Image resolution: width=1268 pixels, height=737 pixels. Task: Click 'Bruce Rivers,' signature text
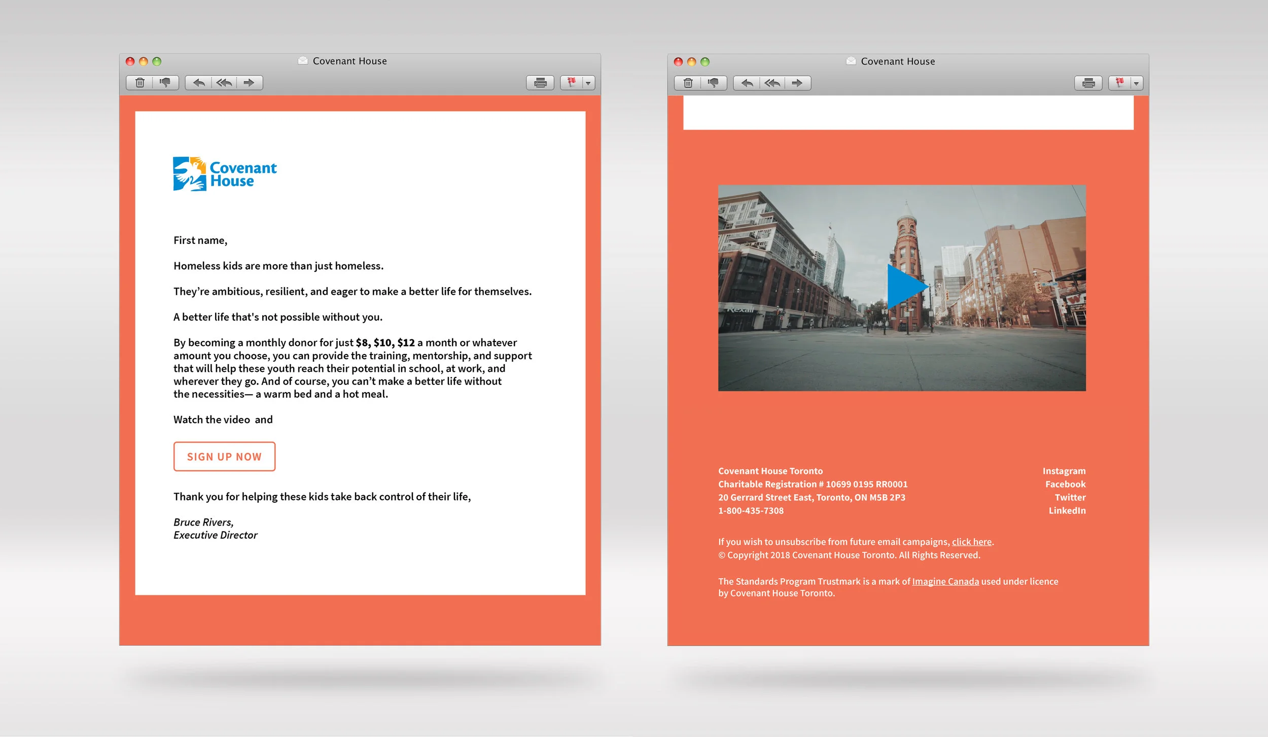tap(203, 522)
